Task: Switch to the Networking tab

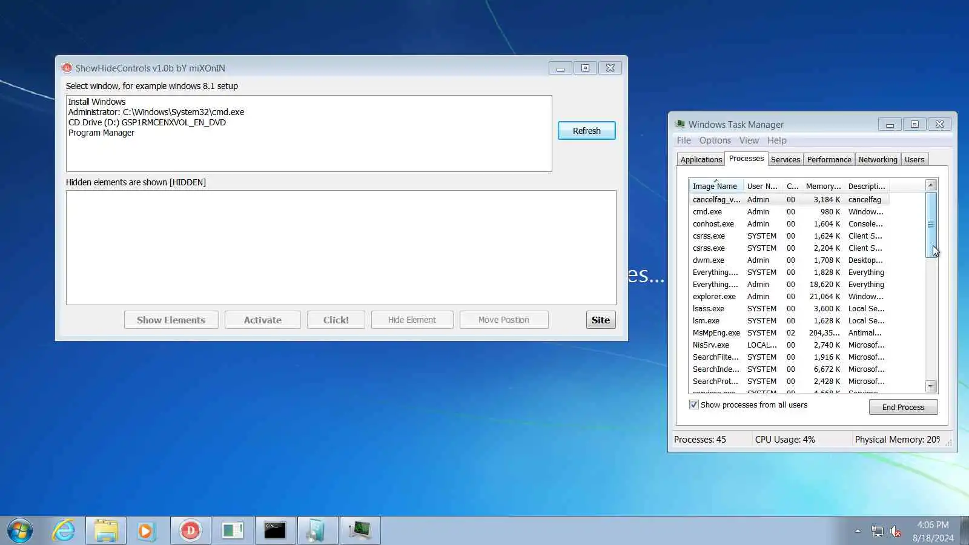Action: pyautogui.click(x=878, y=159)
